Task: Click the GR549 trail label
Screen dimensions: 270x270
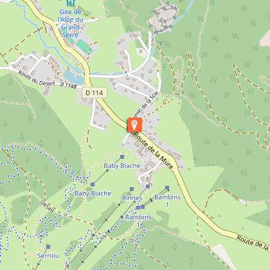Action: (47, 206)
